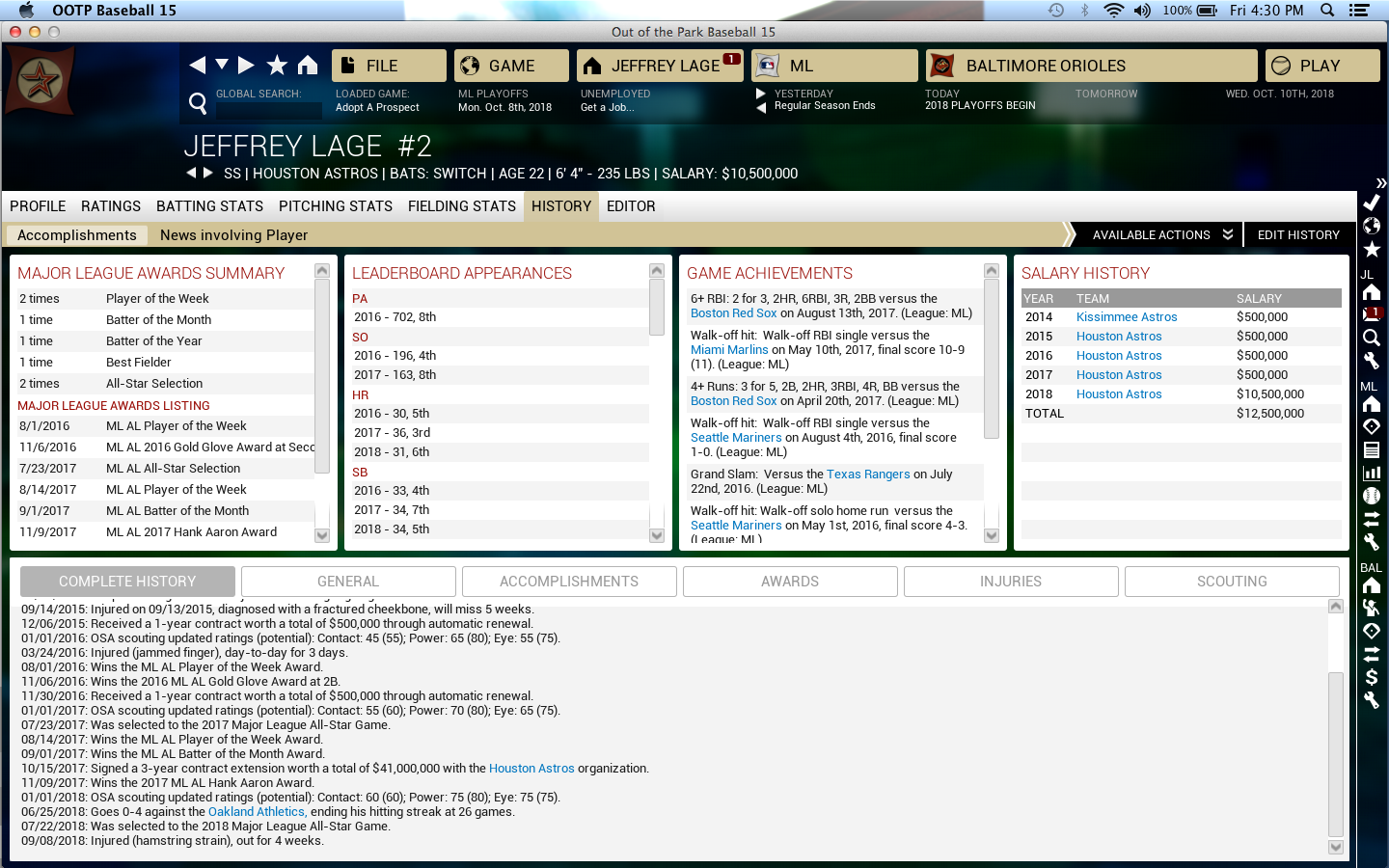
Task: Filter history by GENERAL
Action: [x=348, y=582]
